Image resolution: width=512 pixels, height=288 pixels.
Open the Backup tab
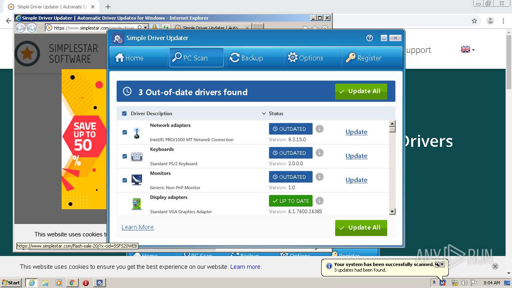254,58
